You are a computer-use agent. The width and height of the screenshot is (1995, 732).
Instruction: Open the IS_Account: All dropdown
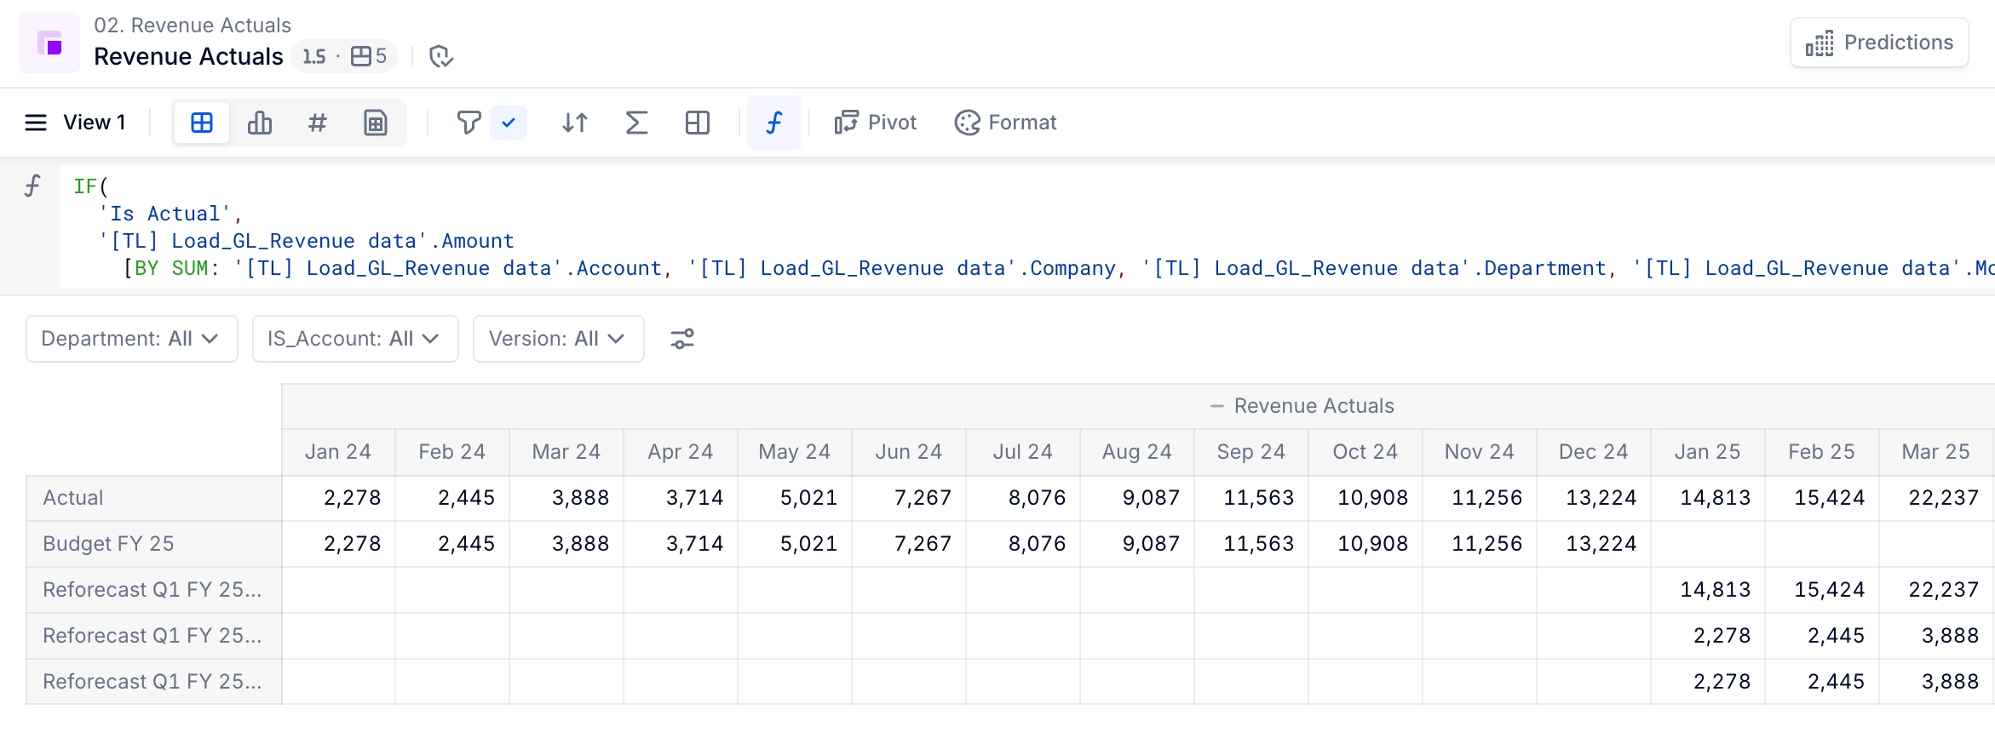coord(354,339)
